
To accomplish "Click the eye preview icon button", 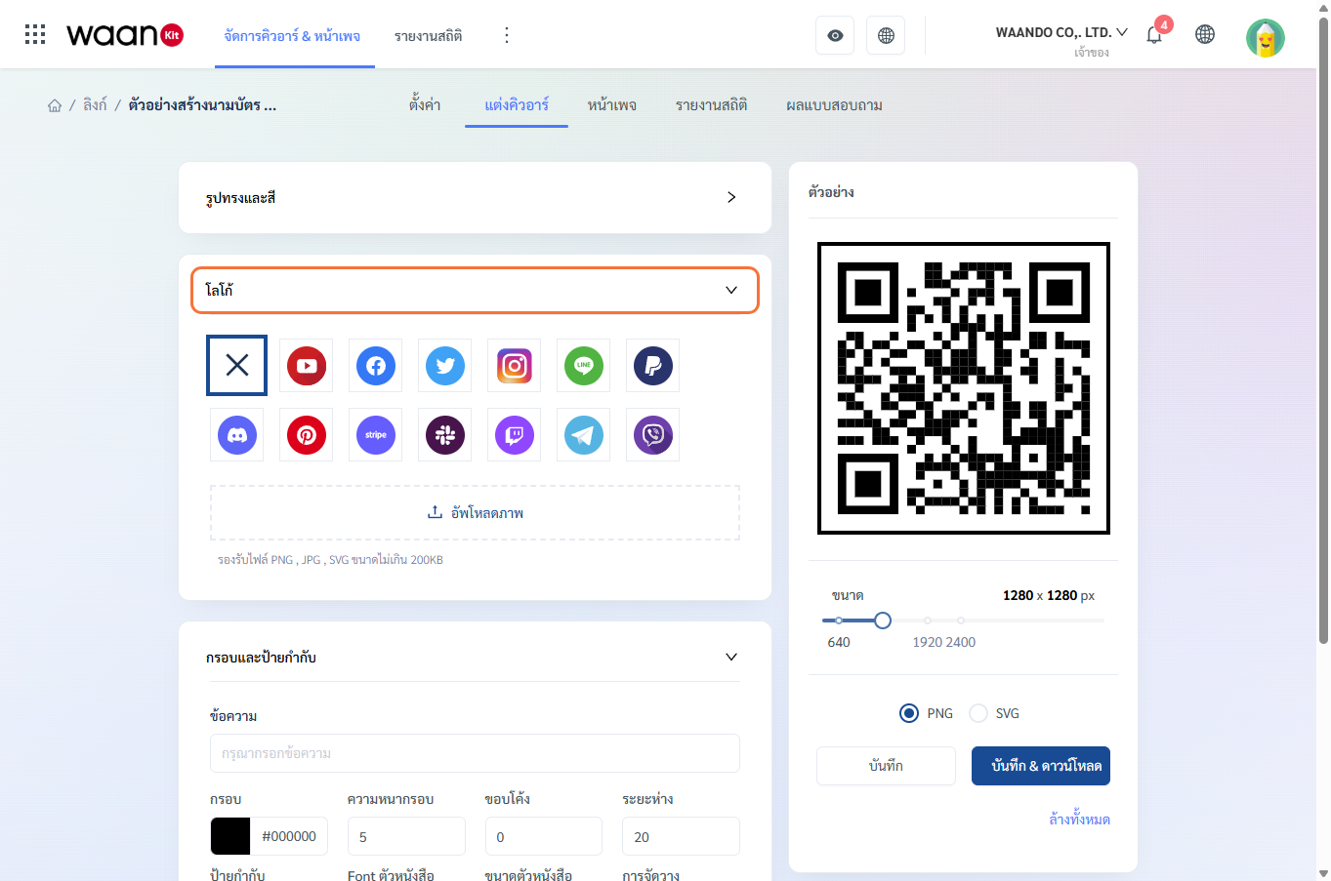I will click(835, 35).
